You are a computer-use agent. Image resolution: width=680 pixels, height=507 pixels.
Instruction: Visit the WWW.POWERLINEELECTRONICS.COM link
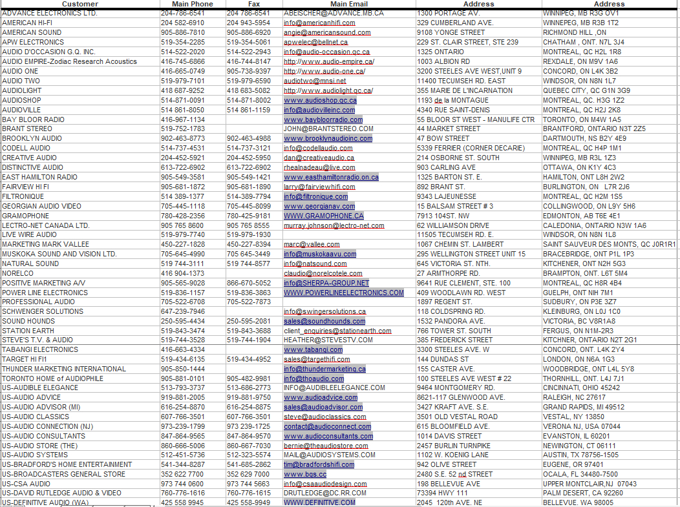(344, 293)
